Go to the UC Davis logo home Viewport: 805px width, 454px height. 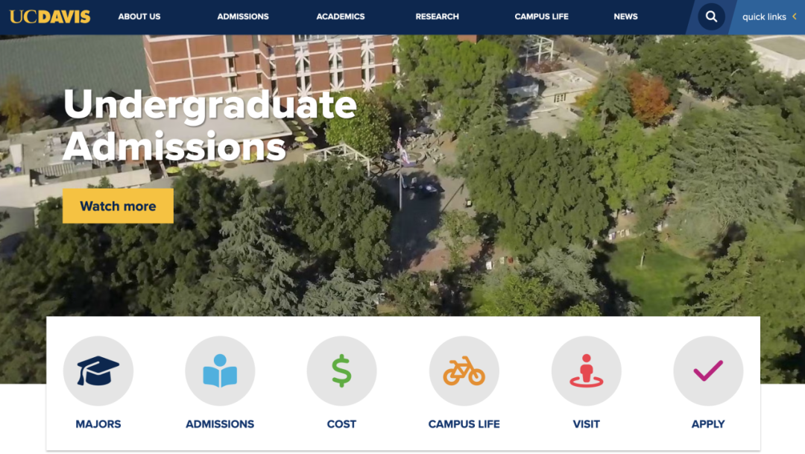point(50,16)
